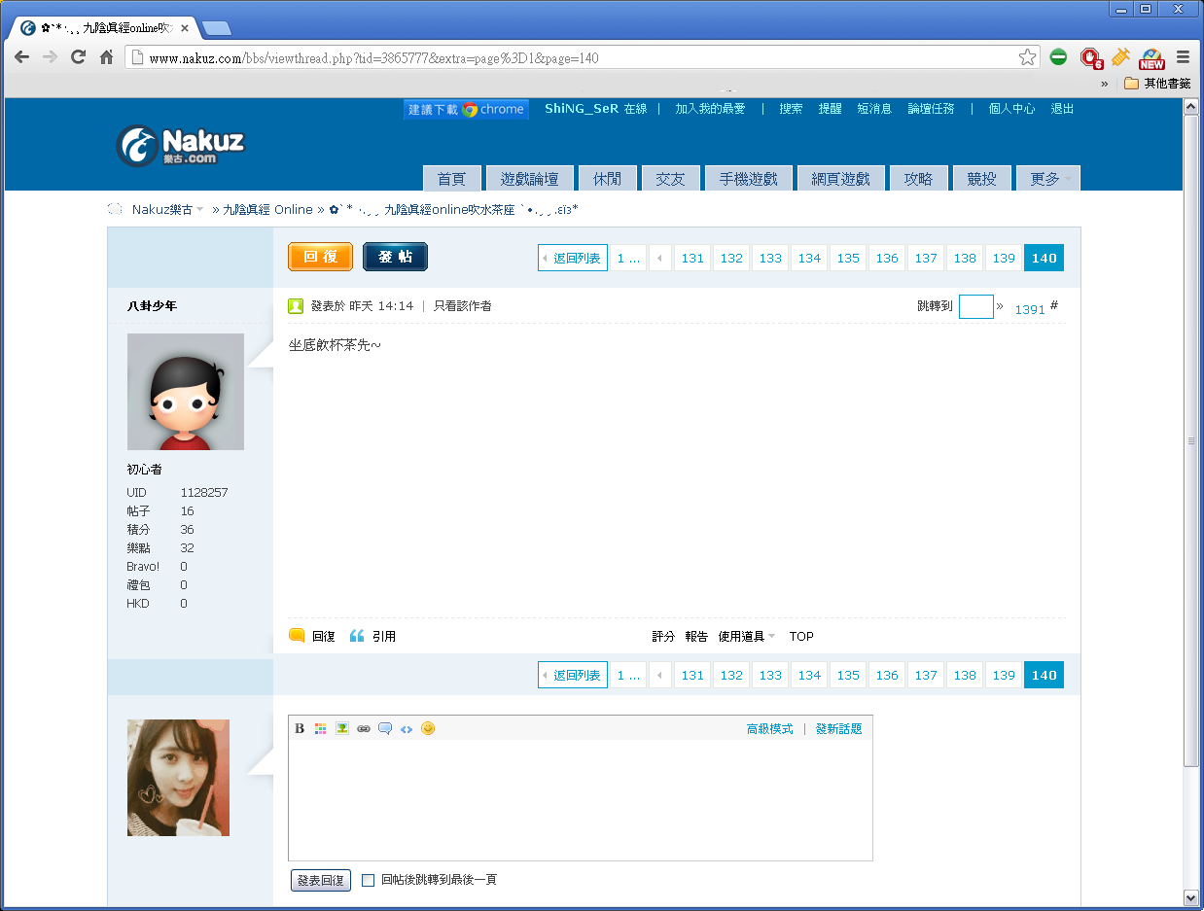Click the 退出 logout link

(1062, 109)
